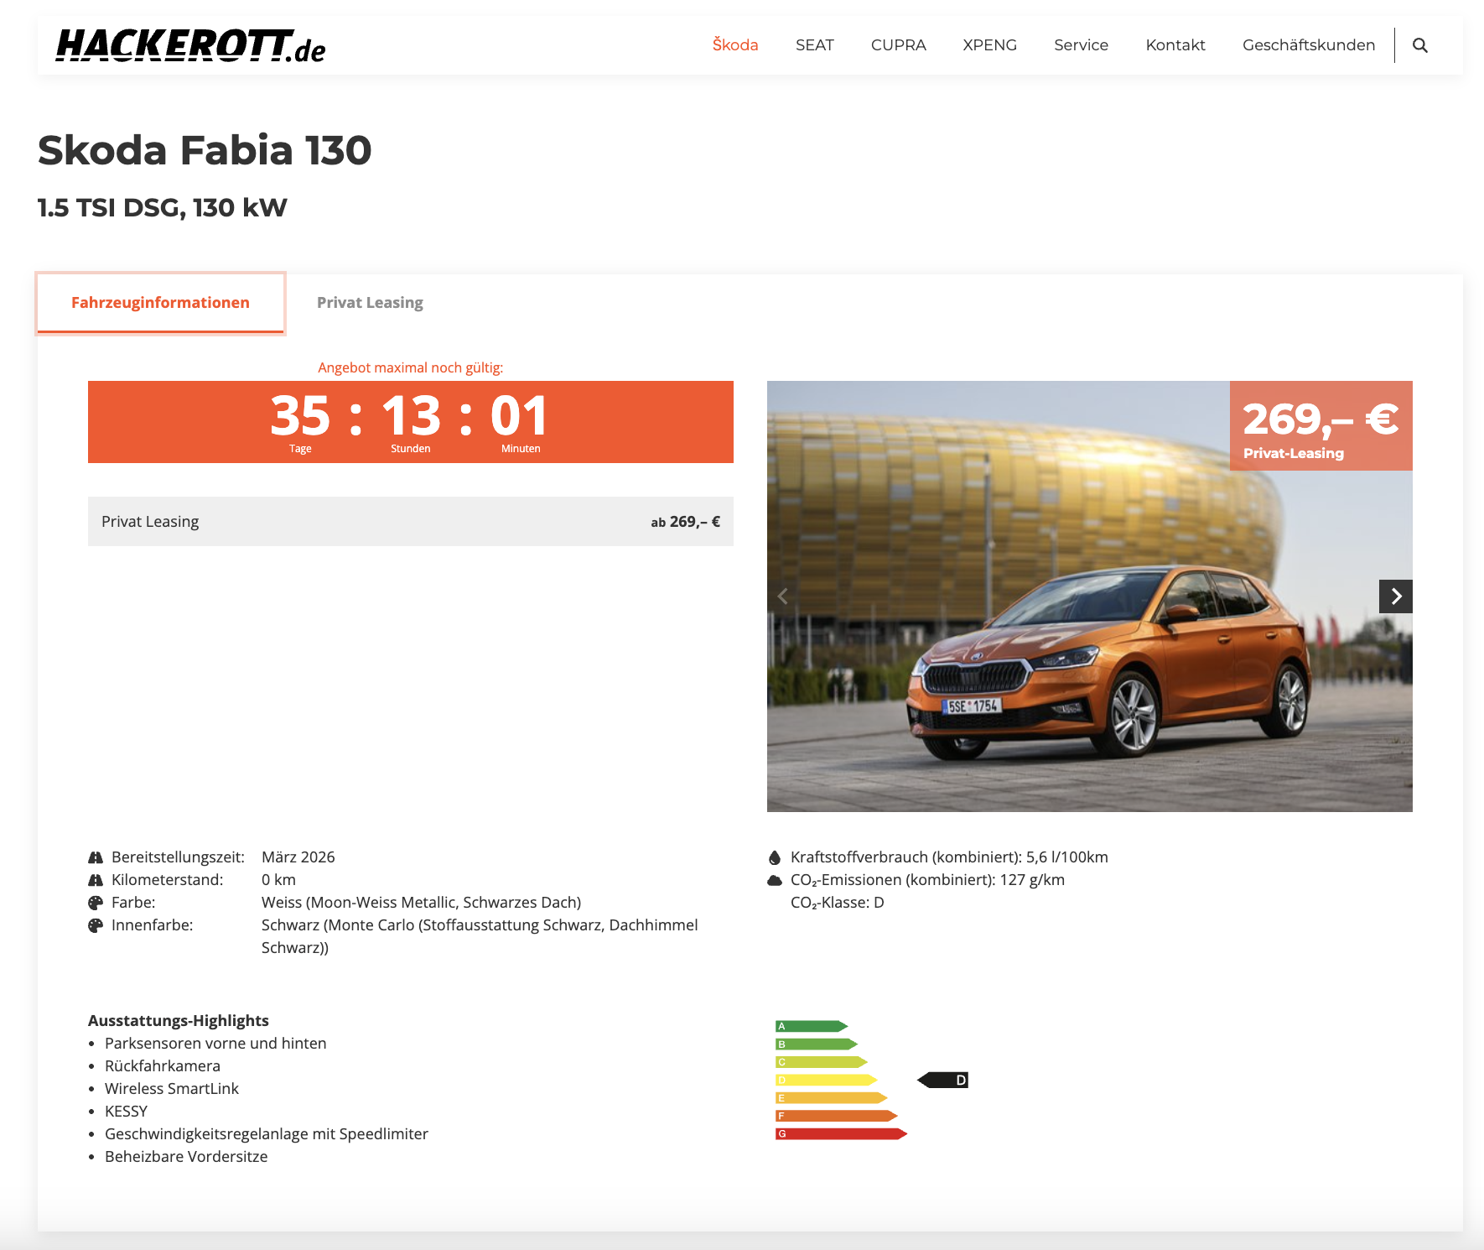
Task: Go to previous car image with left arrow
Action: (x=783, y=596)
